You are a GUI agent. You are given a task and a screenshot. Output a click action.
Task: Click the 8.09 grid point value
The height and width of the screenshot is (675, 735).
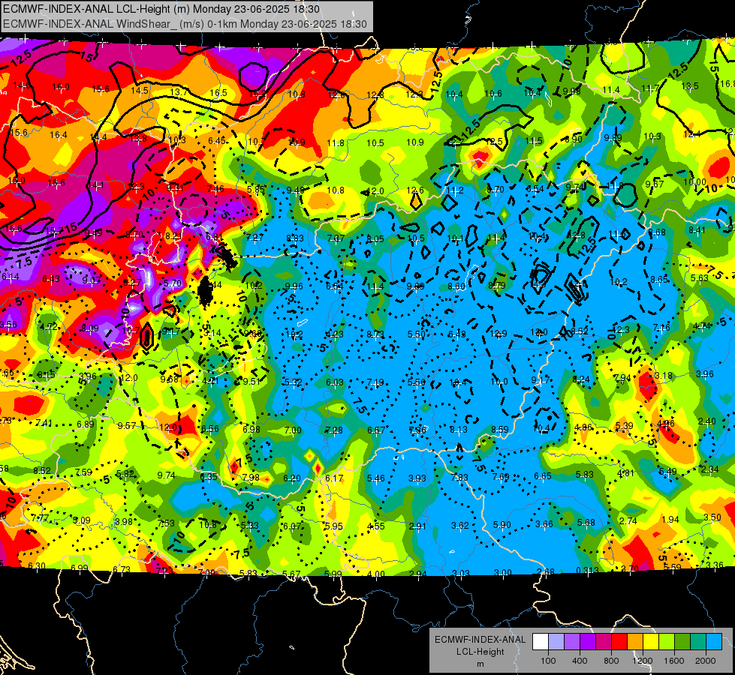(90, 328)
